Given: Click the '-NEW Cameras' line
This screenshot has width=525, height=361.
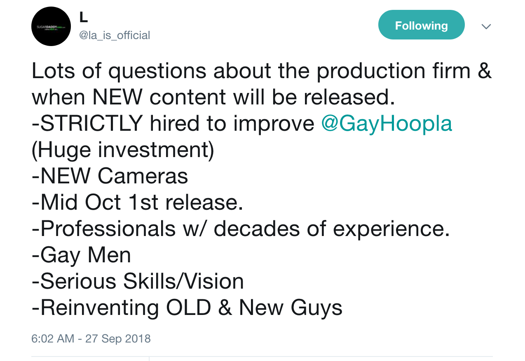Looking at the screenshot, I should click(110, 176).
